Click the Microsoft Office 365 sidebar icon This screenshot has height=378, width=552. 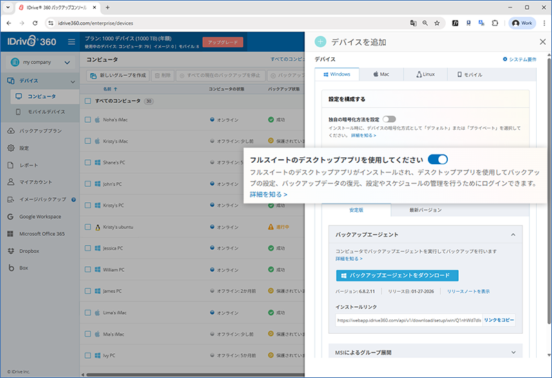[x=12, y=234]
